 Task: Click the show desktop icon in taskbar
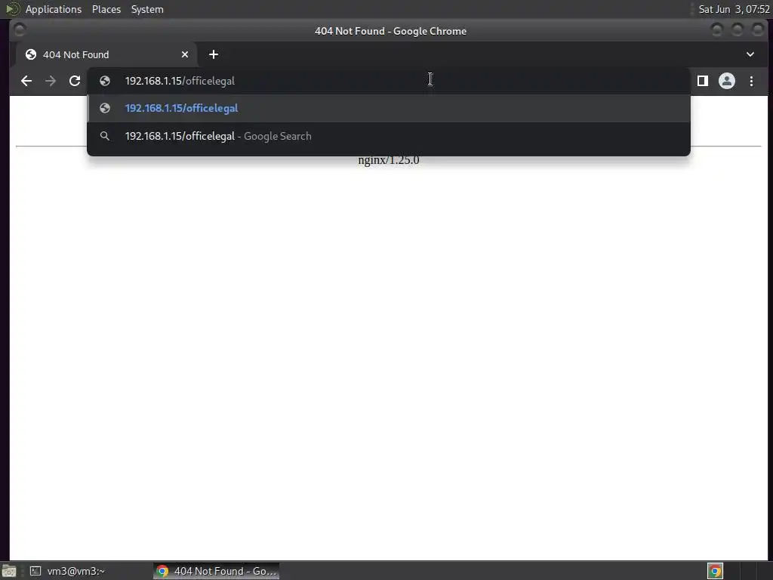pos(9,571)
